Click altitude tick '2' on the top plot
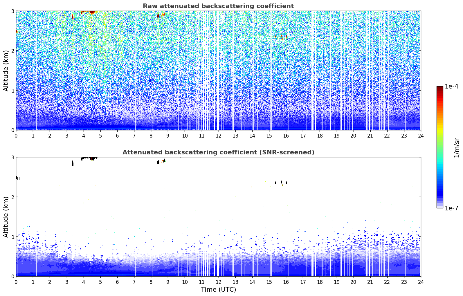 [x=12, y=51]
